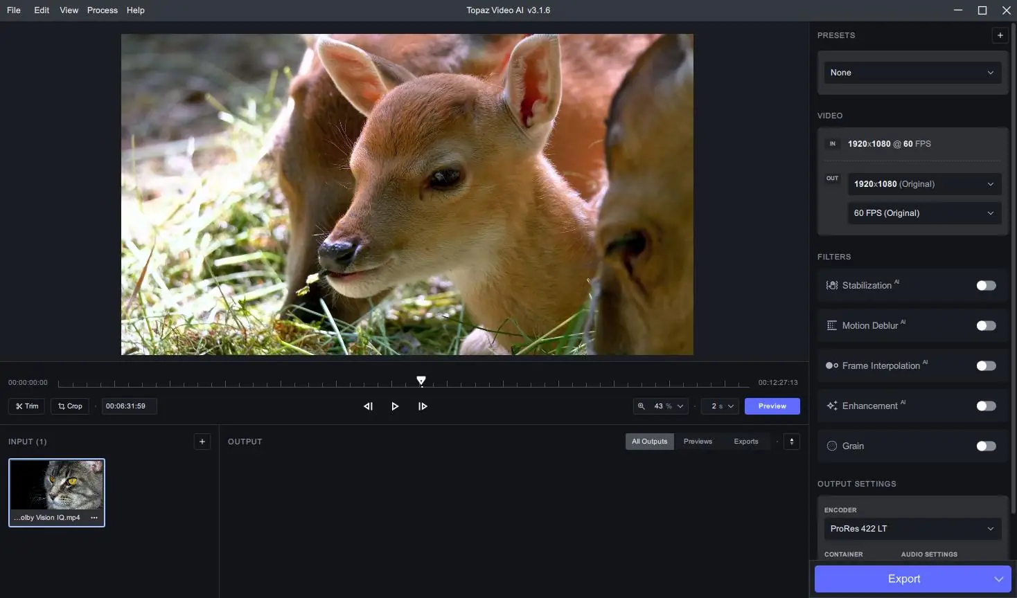Add a new preset with plus icon
The height and width of the screenshot is (598, 1017).
tap(1000, 35)
